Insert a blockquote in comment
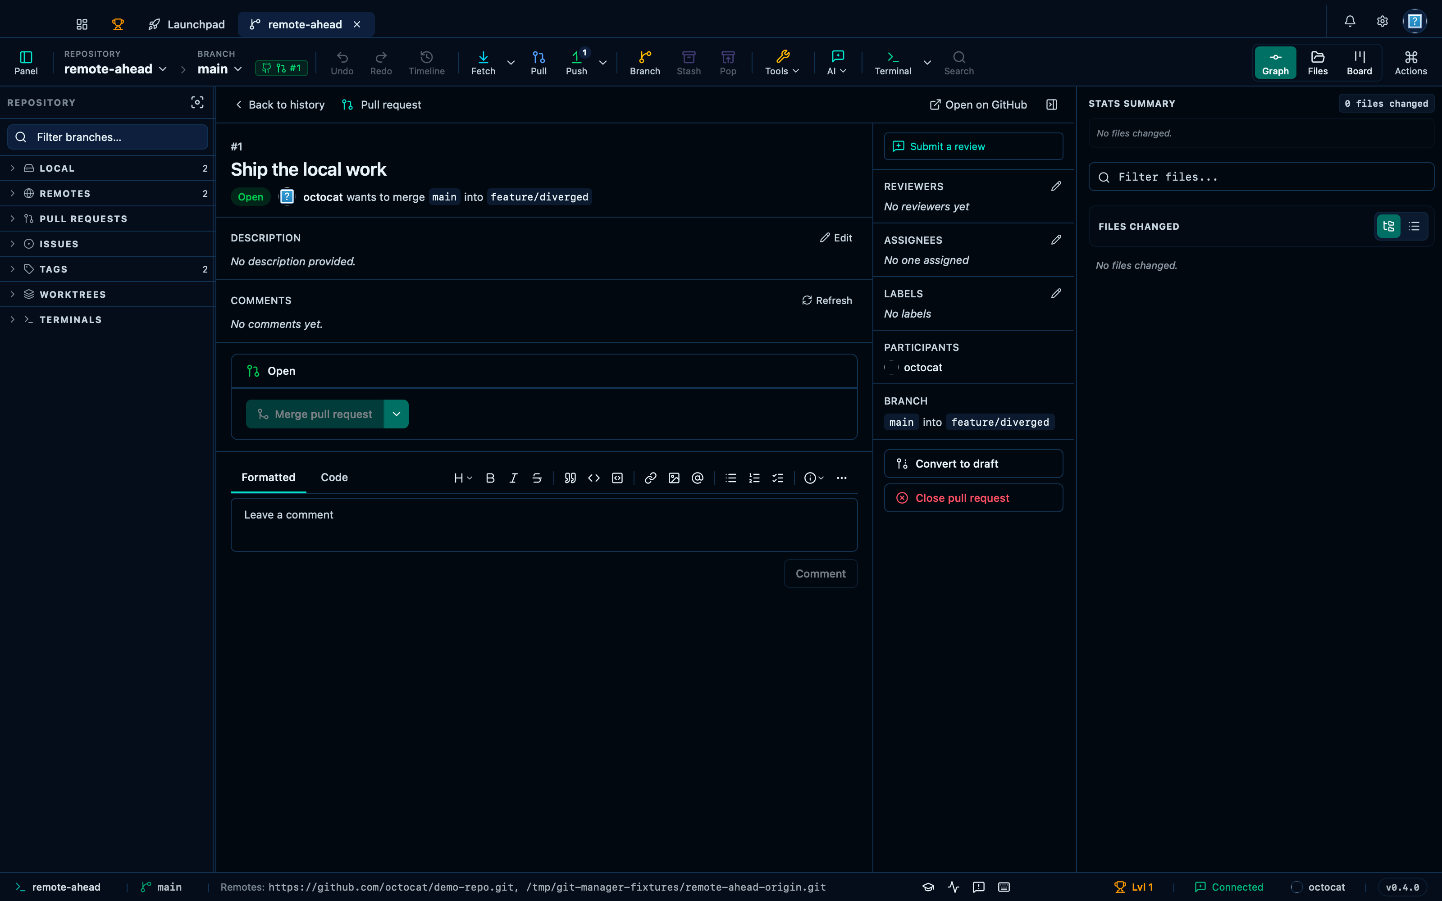 click(570, 478)
